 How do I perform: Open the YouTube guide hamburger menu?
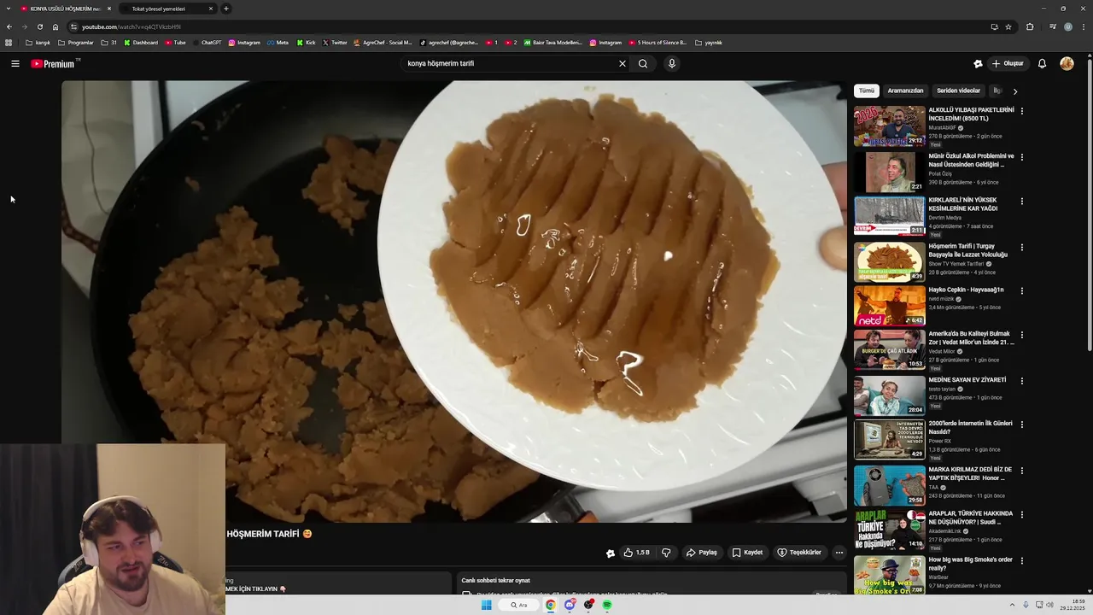pyautogui.click(x=15, y=63)
